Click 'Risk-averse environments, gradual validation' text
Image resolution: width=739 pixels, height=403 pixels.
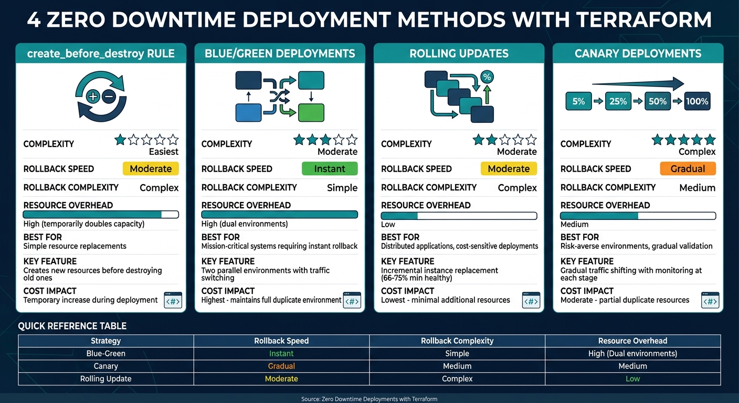tap(637, 246)
